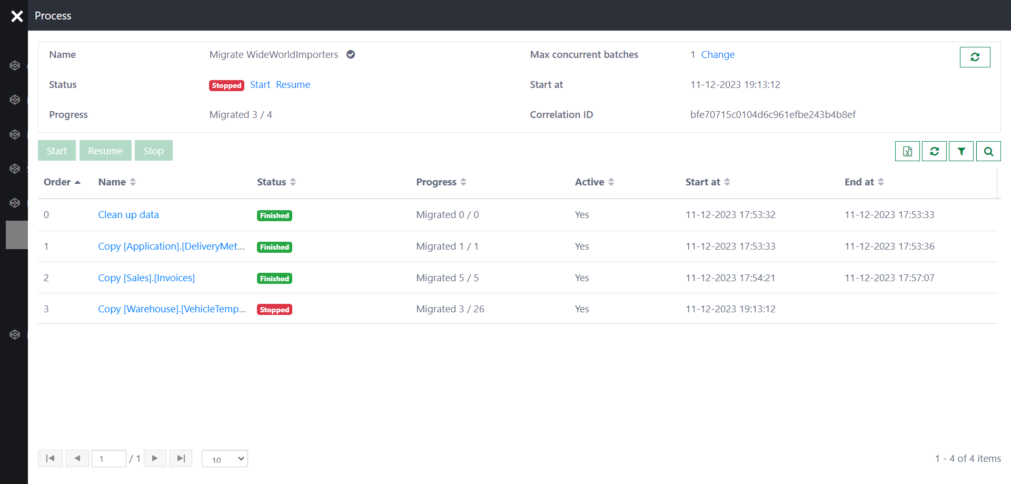This screenshot has height=484, width=1011.
Task: Open the Clean up data step
Action: (x=128, y=214)
